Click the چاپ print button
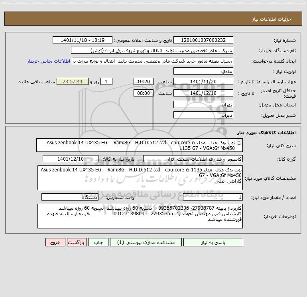 pyautogui.click(x=98, y=242)
